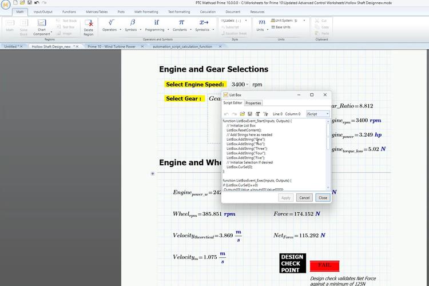Open the Operators palette
Image resolution: width=429 pixels, height=286 pixels.
click(x=109, y=25)
